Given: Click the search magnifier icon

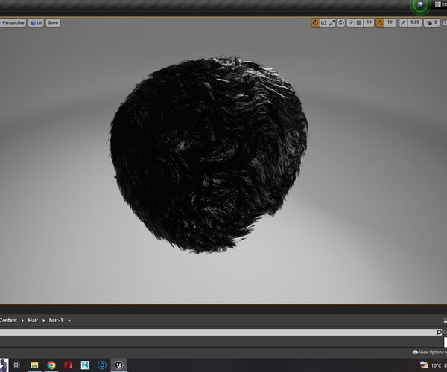Looking at the screenshot, I should [x=439, y=332].
